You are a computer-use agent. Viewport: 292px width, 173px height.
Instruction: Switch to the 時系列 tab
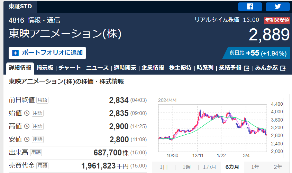click(205, 68)
